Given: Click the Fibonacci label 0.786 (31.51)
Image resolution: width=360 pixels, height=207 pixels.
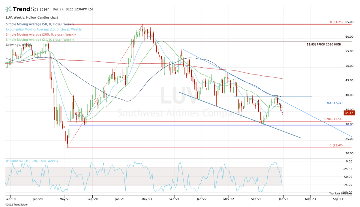Looking at the screenshot, I should [333, 119].
